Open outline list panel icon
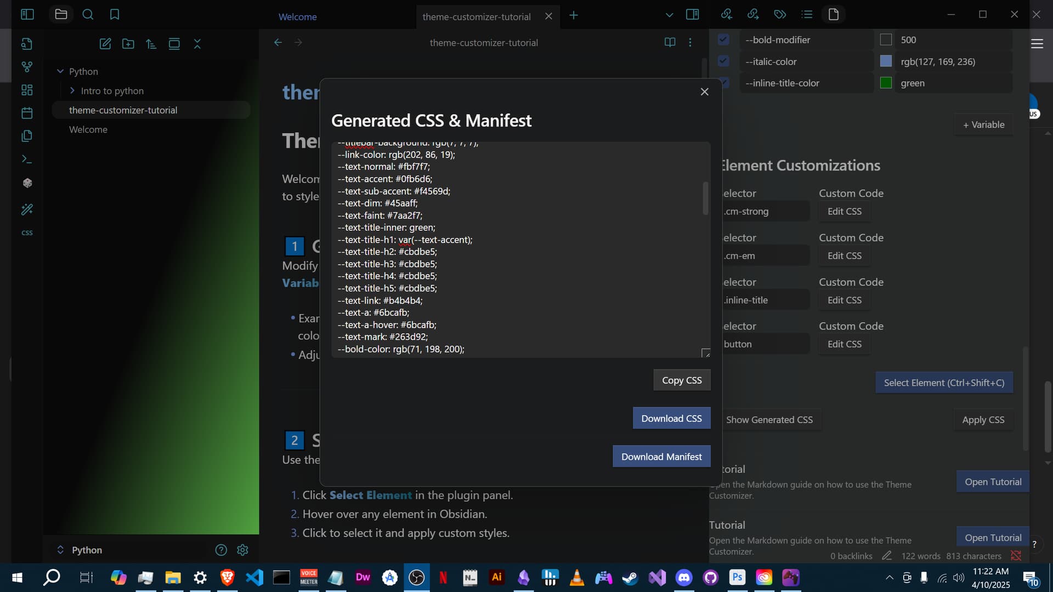1053x592 pixels. (x=807, y=14)
